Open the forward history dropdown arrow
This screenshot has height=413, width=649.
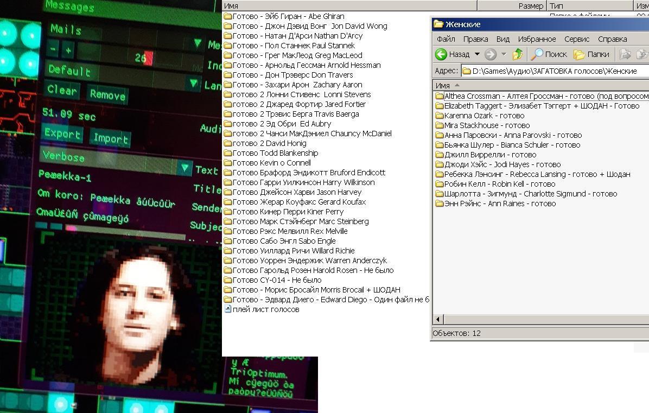coord(504,54)
